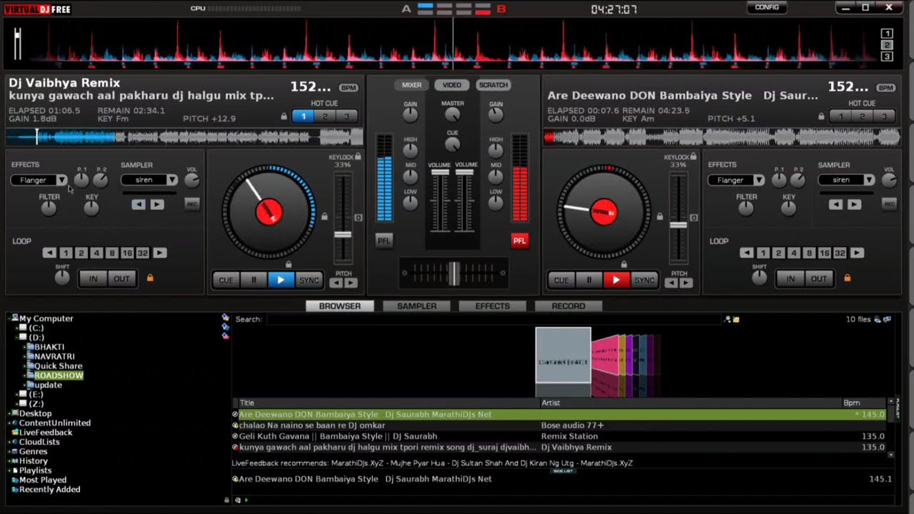The image size is (914, 514).
Task: Select 16-beat loop on left deck
Action: 127,253
